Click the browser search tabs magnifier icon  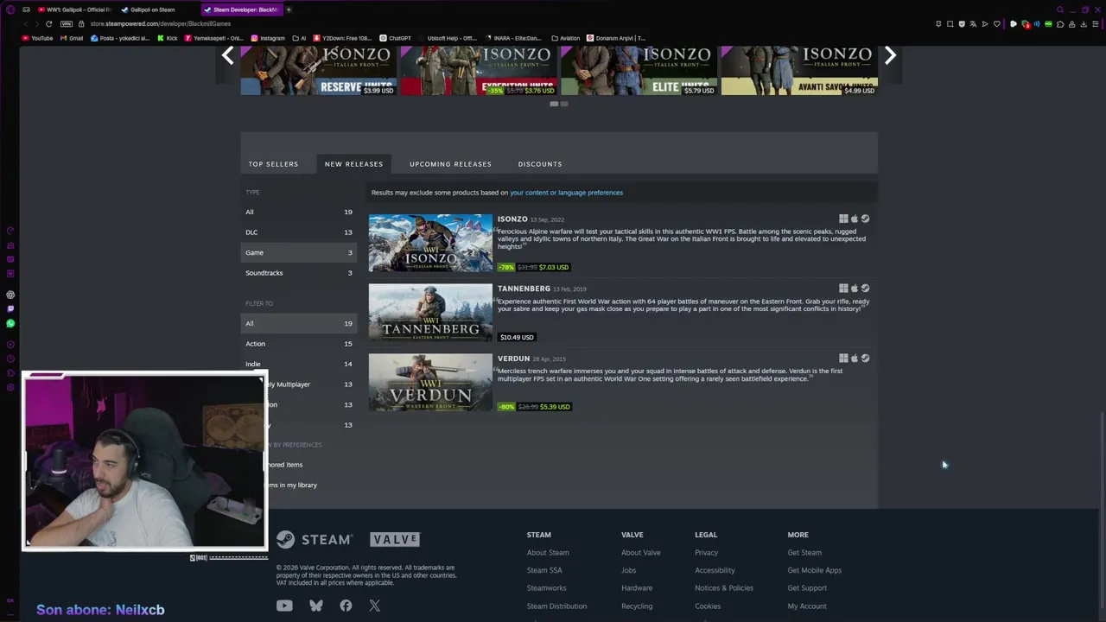point(1060,10)
